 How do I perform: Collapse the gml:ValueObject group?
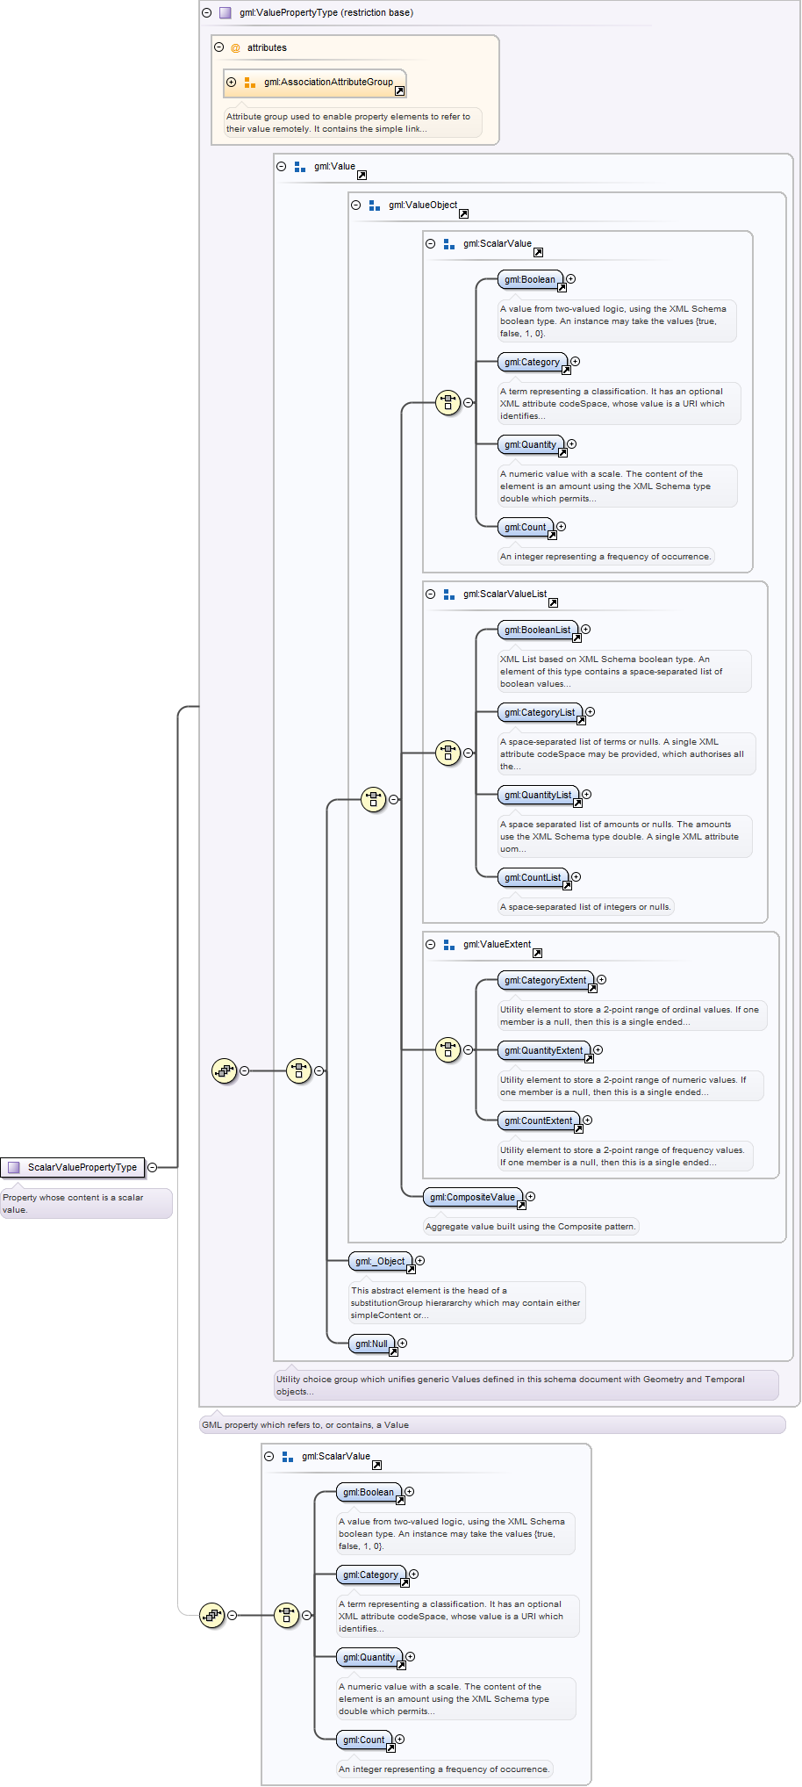[x=356, y=205]
